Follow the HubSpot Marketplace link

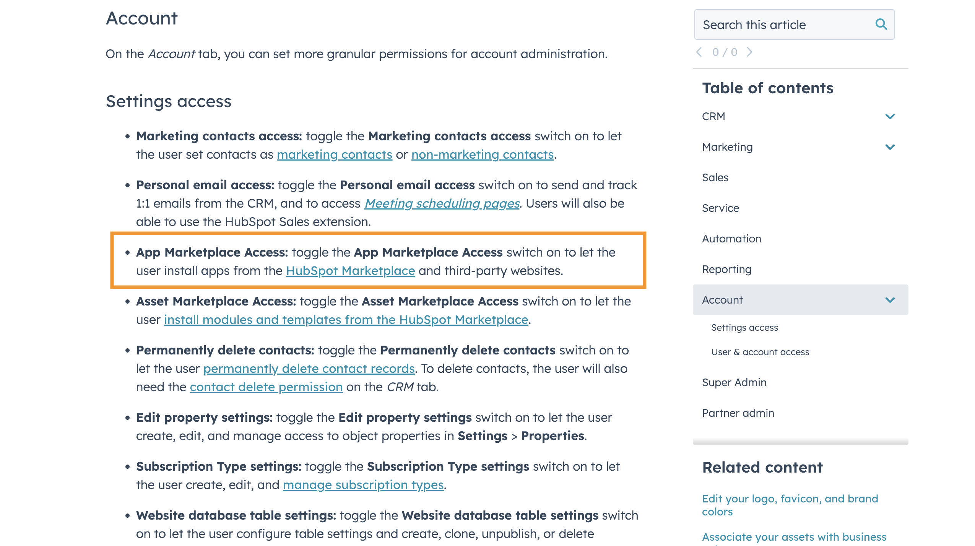coord(350,271)
